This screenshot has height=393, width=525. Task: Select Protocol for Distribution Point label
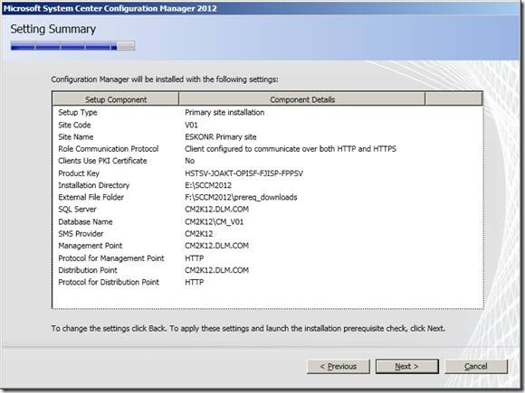(109, 282)
